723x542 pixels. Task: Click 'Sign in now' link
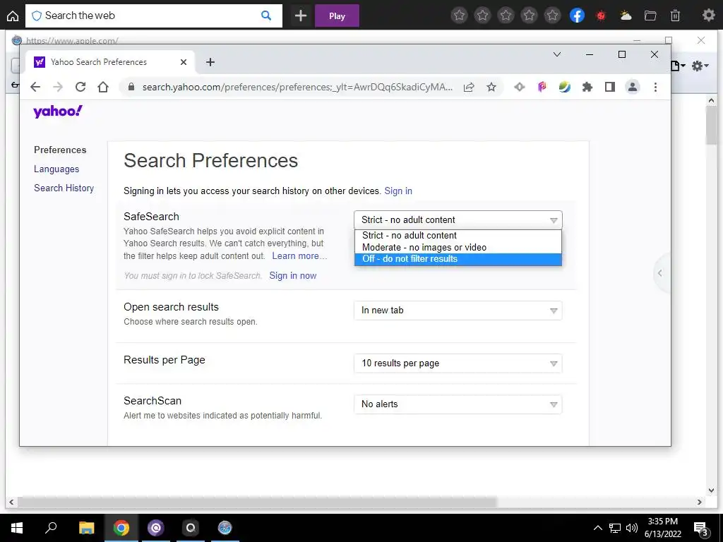point(293,276)
